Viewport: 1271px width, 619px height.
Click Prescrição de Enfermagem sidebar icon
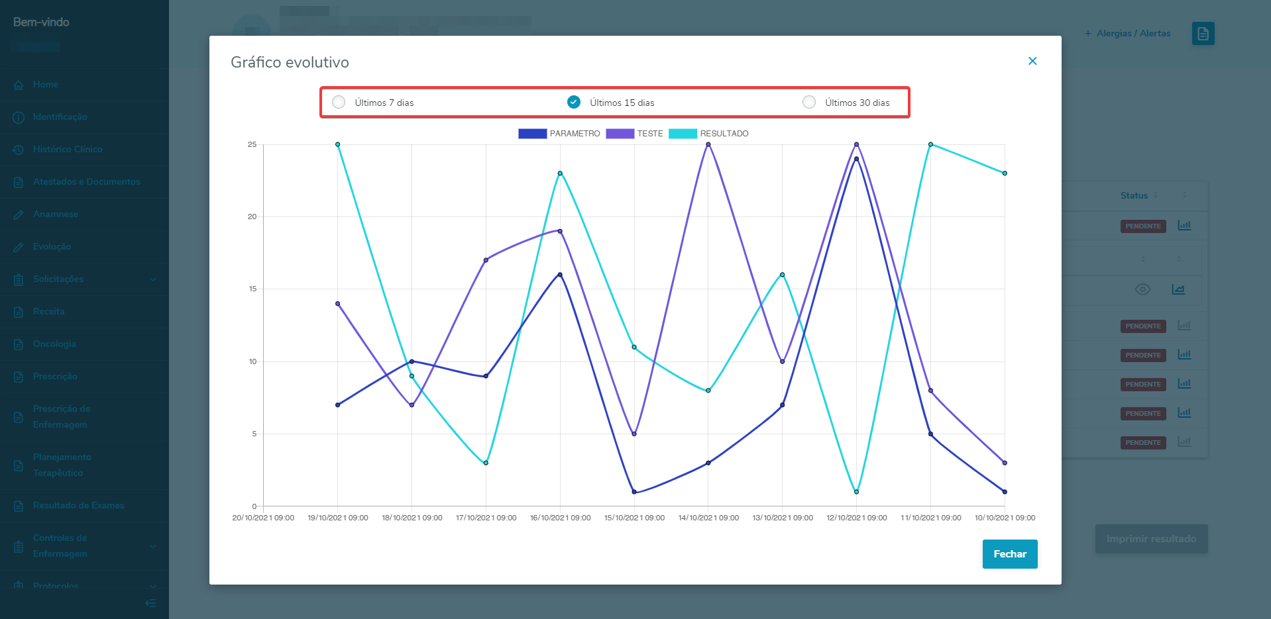point(19,417)
